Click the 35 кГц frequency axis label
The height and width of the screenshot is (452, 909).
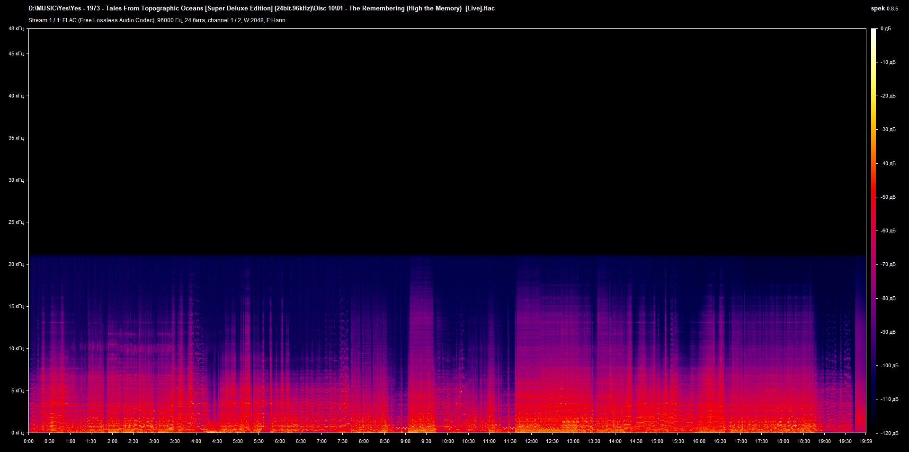tap(16, 138)
